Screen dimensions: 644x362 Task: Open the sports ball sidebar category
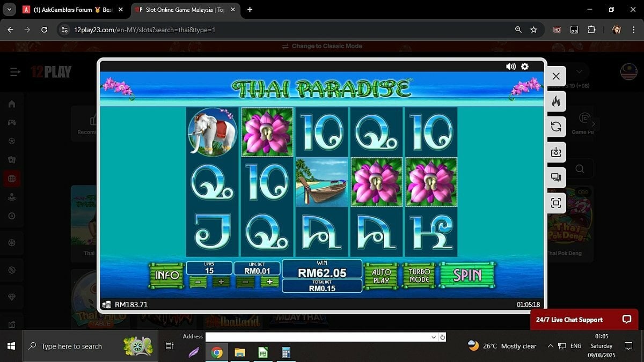(x=12, y=141)
